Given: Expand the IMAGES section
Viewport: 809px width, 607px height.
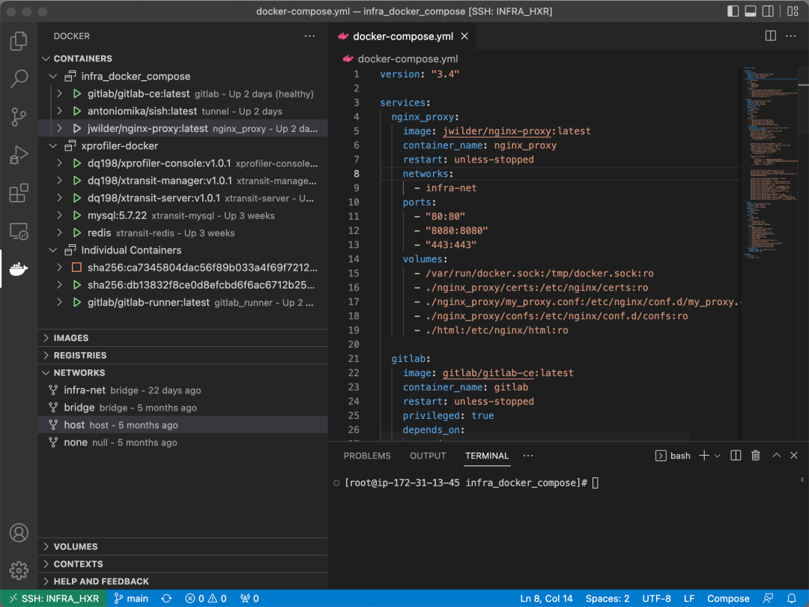Looking at the screenshot, I should tap(183, 337).
